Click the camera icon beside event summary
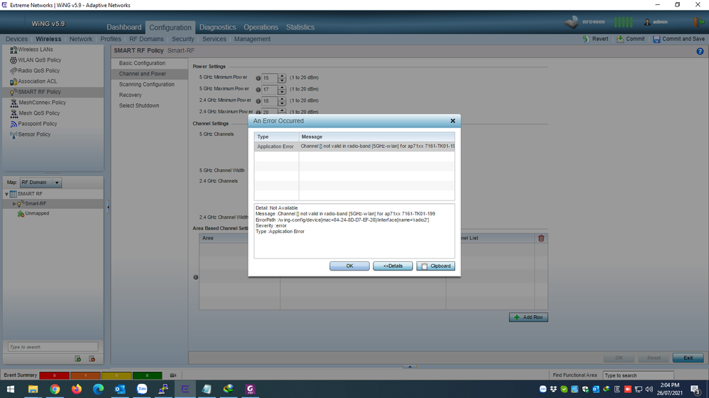This screenshot has height=398, width=709. click(x=172, y=375)
